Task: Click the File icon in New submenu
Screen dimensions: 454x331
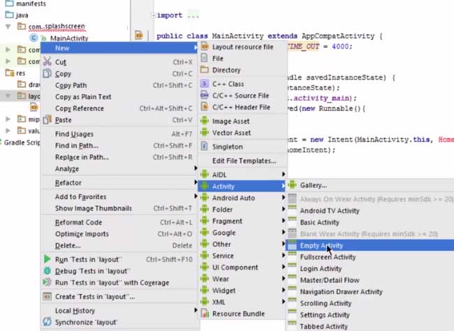Action: (x=205, y=58)
